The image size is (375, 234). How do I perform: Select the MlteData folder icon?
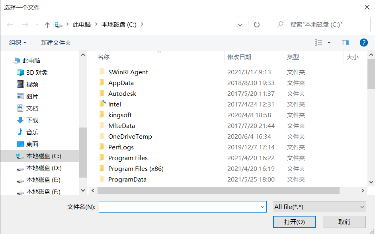pyautogui.click(x=102, y=126)
